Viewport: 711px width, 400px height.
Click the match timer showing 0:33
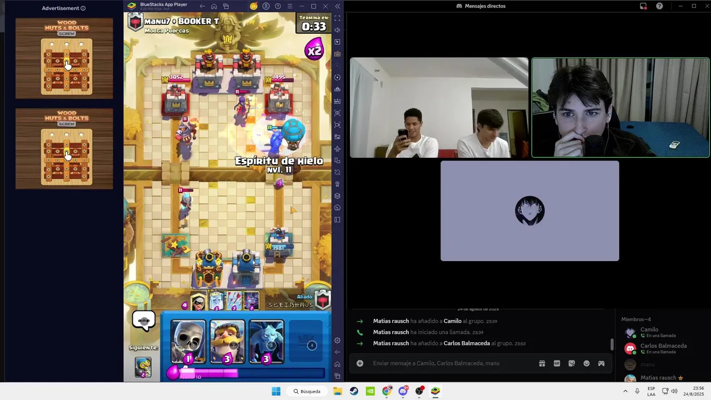313,23
